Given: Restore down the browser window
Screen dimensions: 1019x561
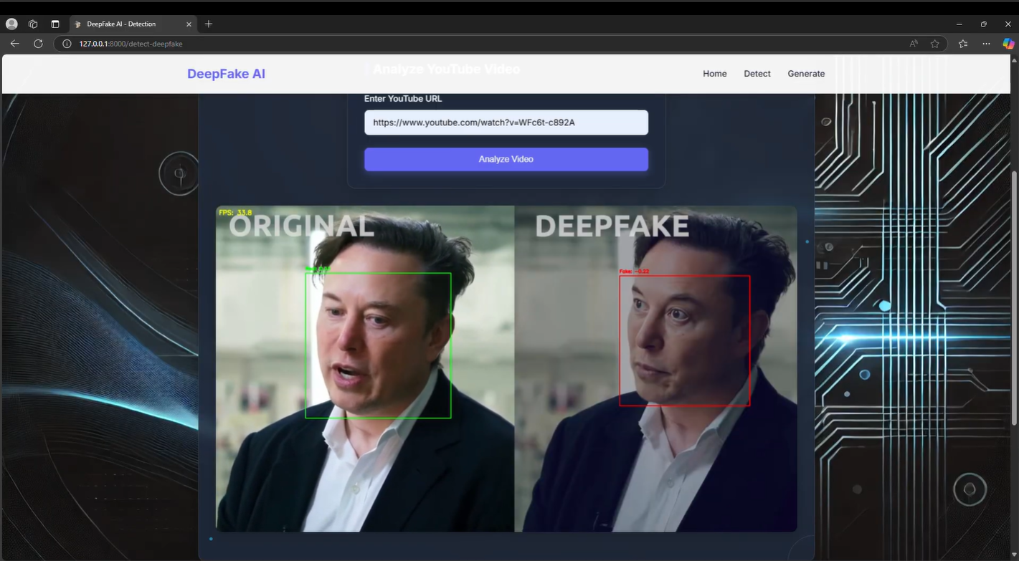Looking at the screenshot, I should [983, 24].
